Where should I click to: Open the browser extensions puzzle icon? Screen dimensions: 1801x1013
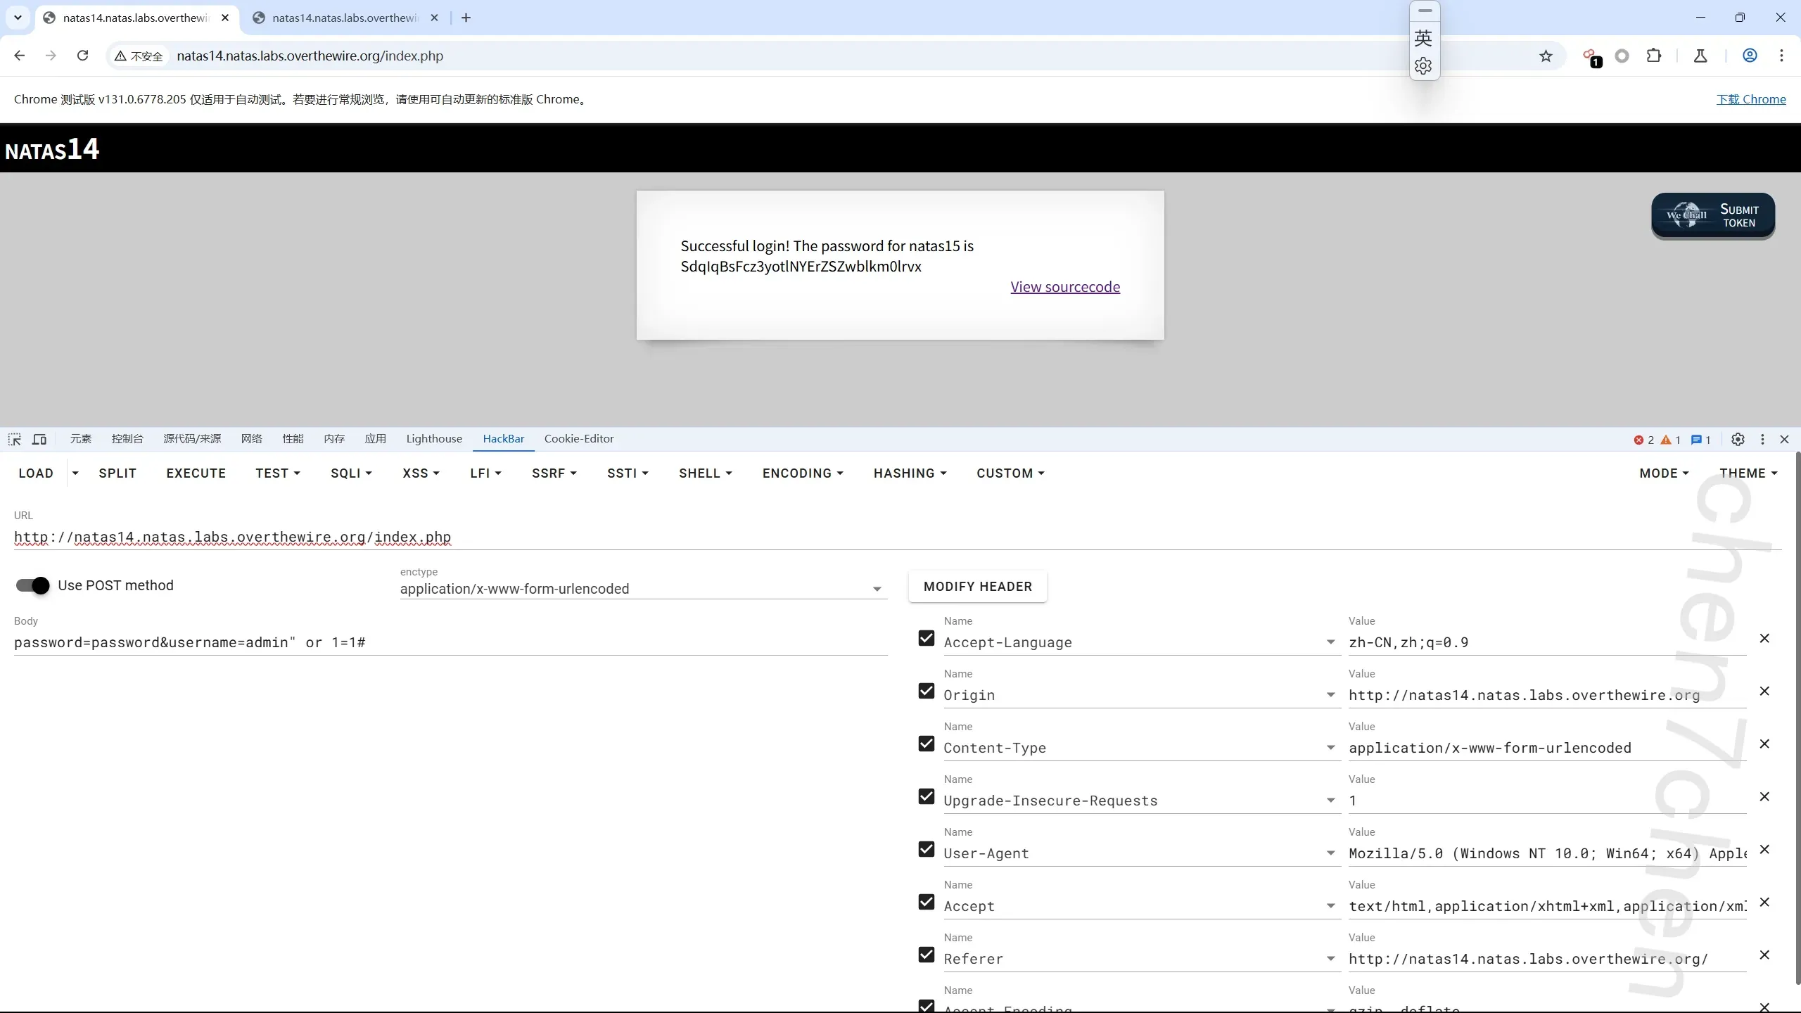1654,56
